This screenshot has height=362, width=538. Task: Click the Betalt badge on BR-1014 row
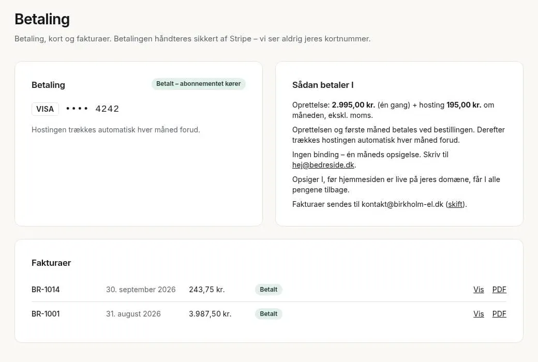(268, 290)
